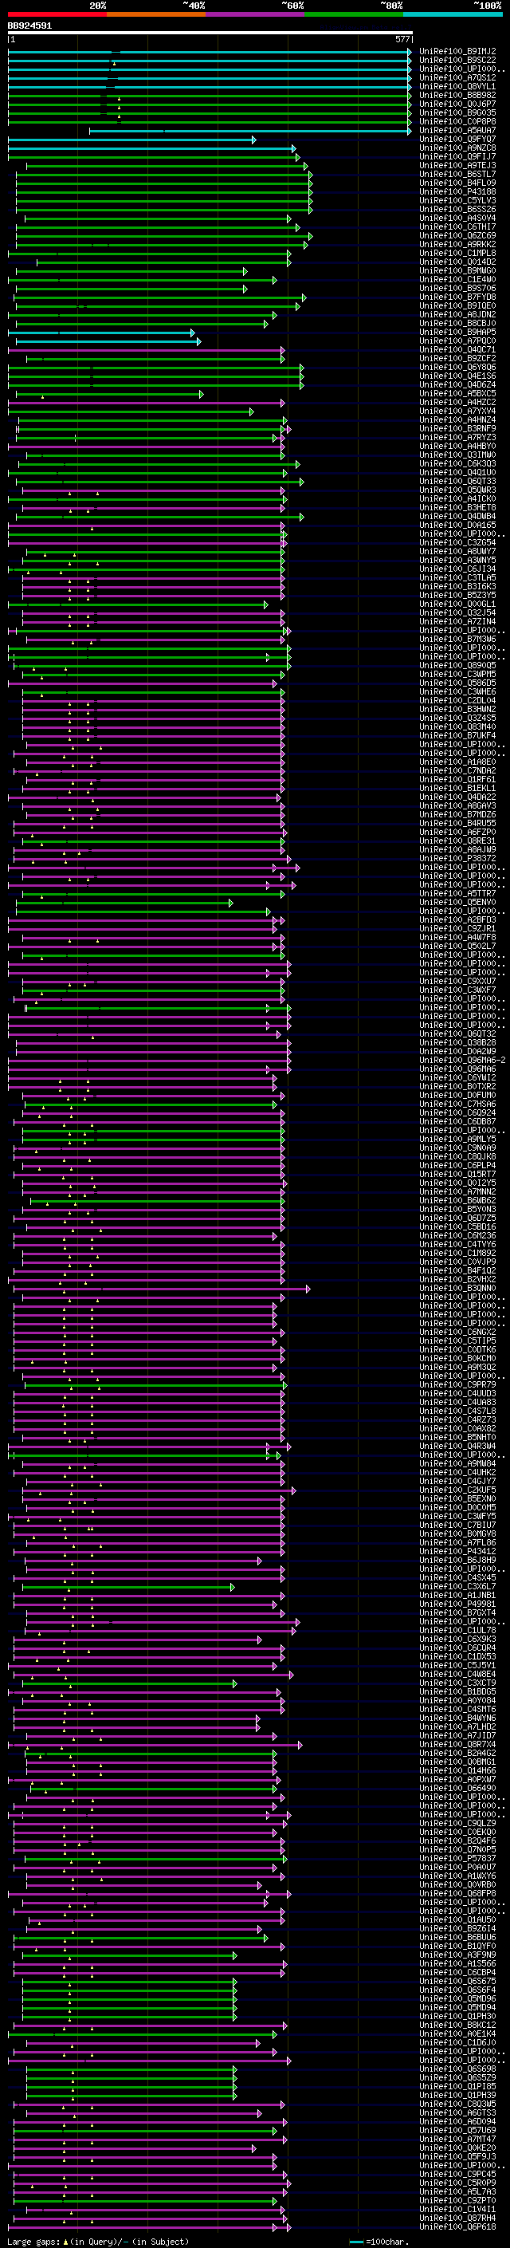Select hit UniRef100_P49981
The width and height of the screenshot is (510, 2248).
[x=457, y=1604]
